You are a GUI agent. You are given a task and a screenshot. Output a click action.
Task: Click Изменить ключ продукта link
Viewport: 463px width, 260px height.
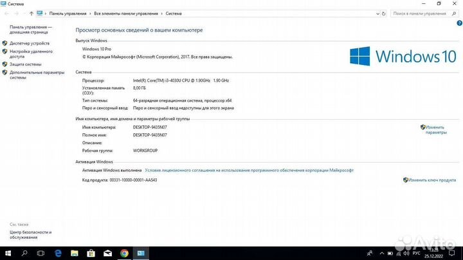432,180
